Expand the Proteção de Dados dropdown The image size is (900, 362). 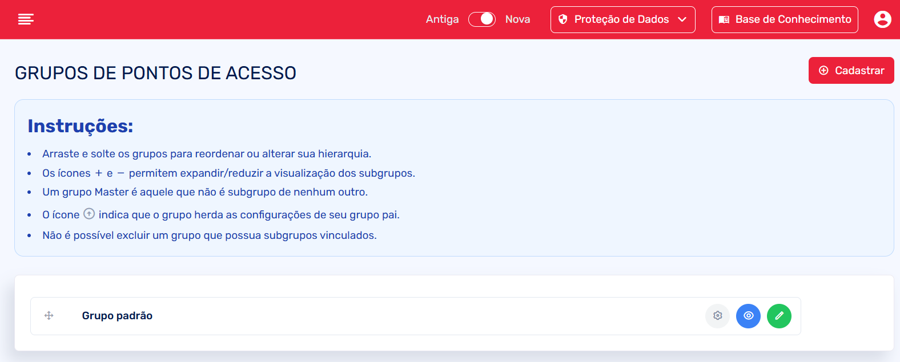click(x=621, y=19)
